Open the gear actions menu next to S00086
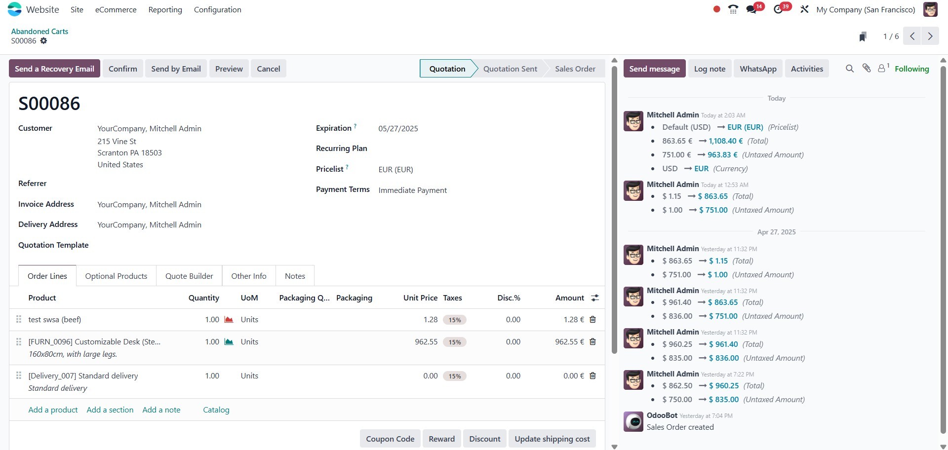 pyautogui.click(x=43, y=41)
